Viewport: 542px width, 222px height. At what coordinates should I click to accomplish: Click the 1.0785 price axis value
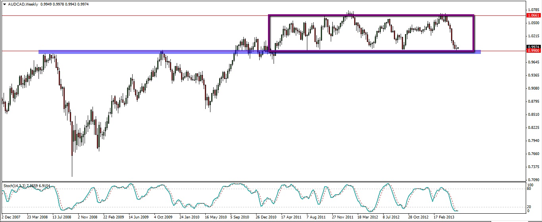point(534,10)
